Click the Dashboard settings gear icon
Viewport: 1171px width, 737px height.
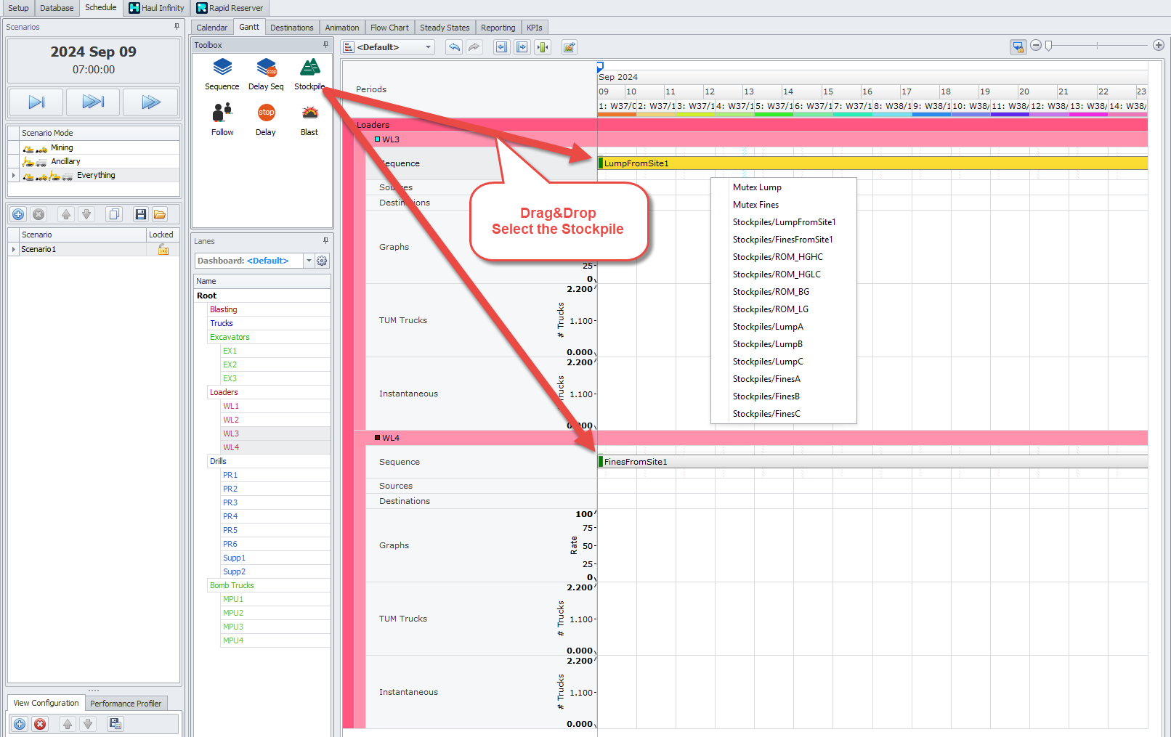(x=322, y=261)
